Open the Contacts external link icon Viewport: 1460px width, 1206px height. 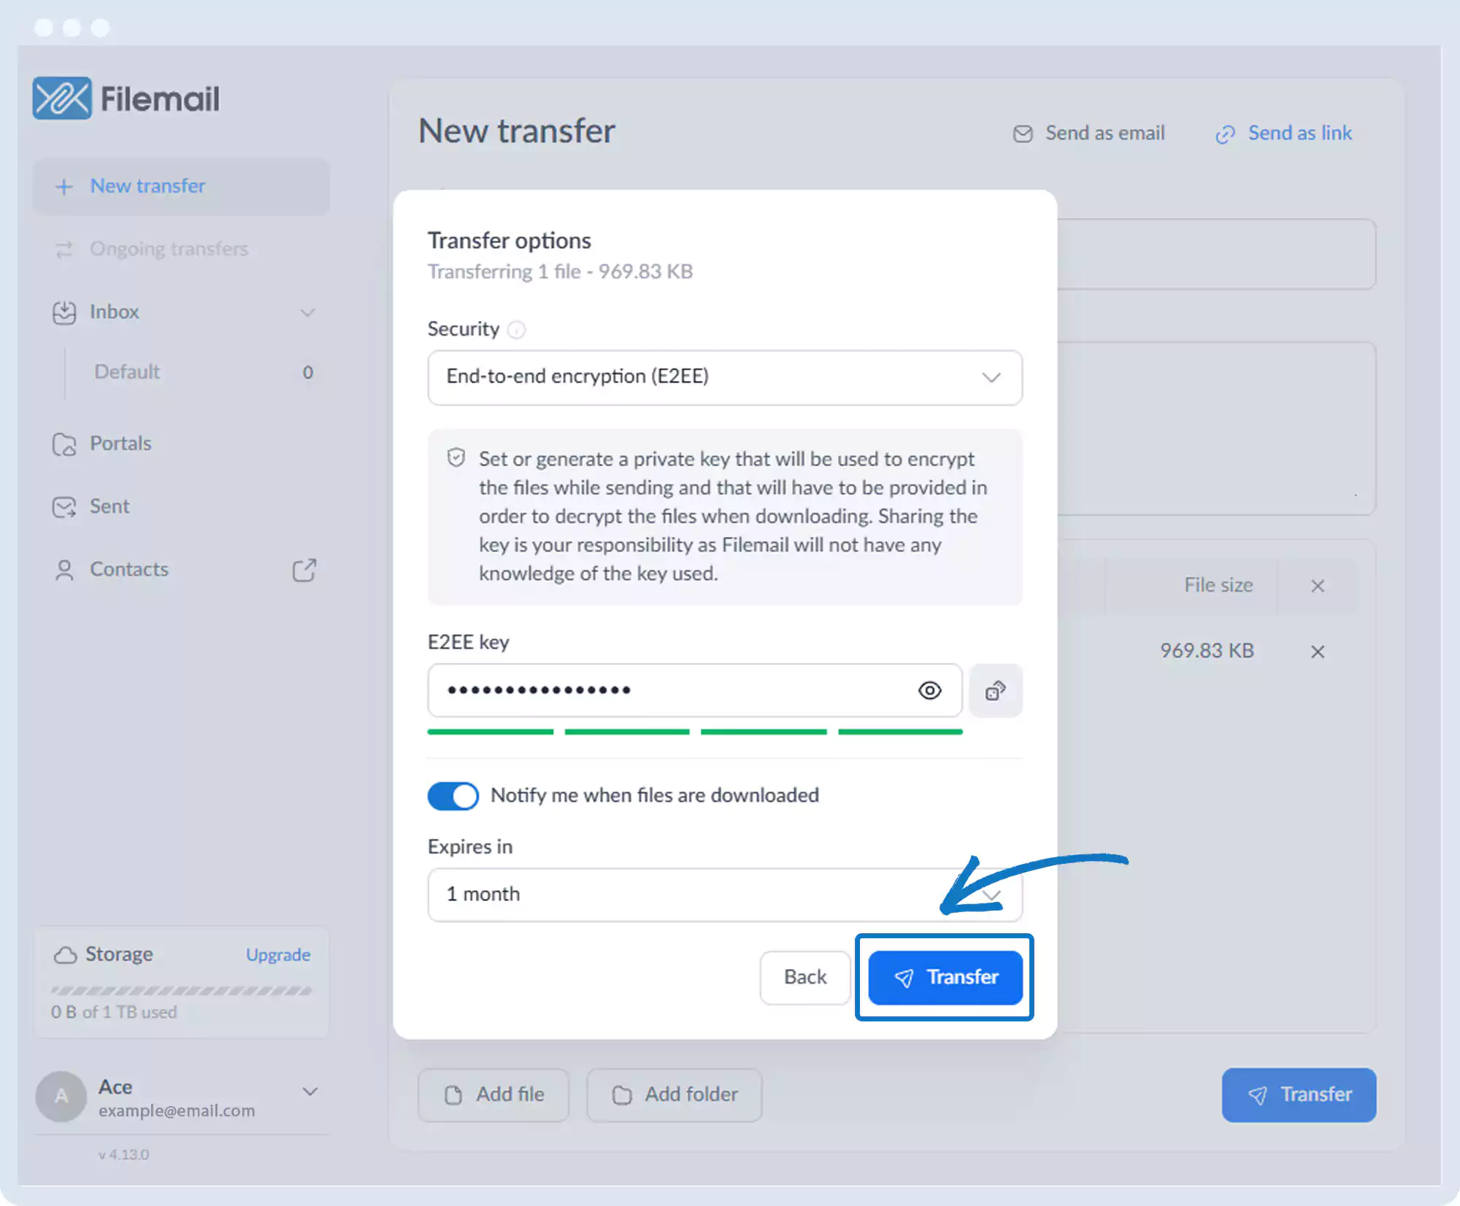(x=304, y=570)
